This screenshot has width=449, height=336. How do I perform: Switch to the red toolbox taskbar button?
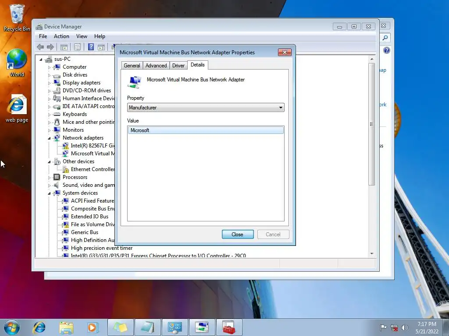point(229,327)
